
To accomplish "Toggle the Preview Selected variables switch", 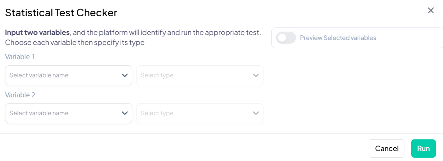I will point(286,38).
